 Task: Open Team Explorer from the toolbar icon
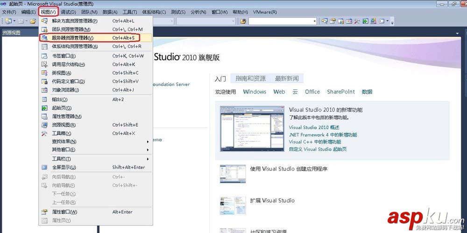pyautogui.click(x=341, y=21)
